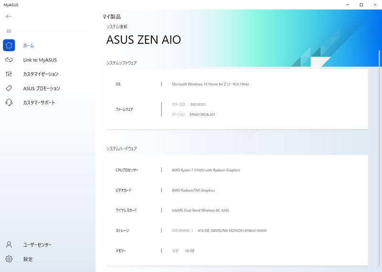Image resolution: width=382 pixels, height=272 pixels.
Task: Minimize the MyASUS window
Action: click(348, 5)
